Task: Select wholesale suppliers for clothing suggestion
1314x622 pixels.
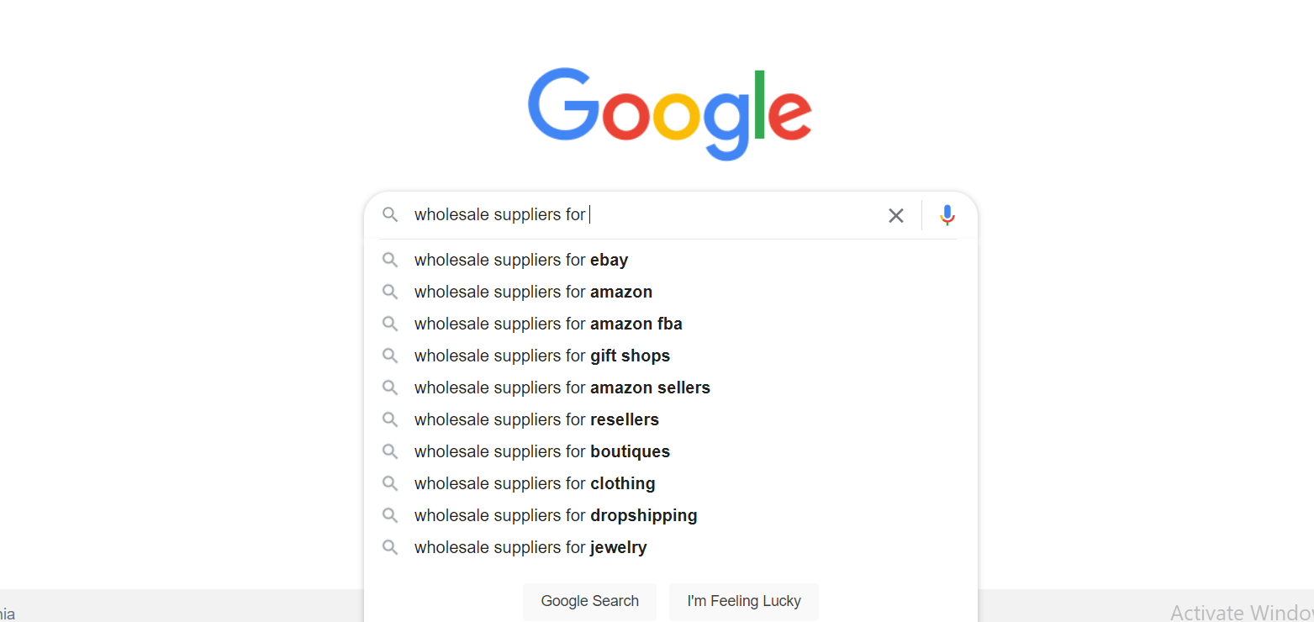Action: coord(671,483)
